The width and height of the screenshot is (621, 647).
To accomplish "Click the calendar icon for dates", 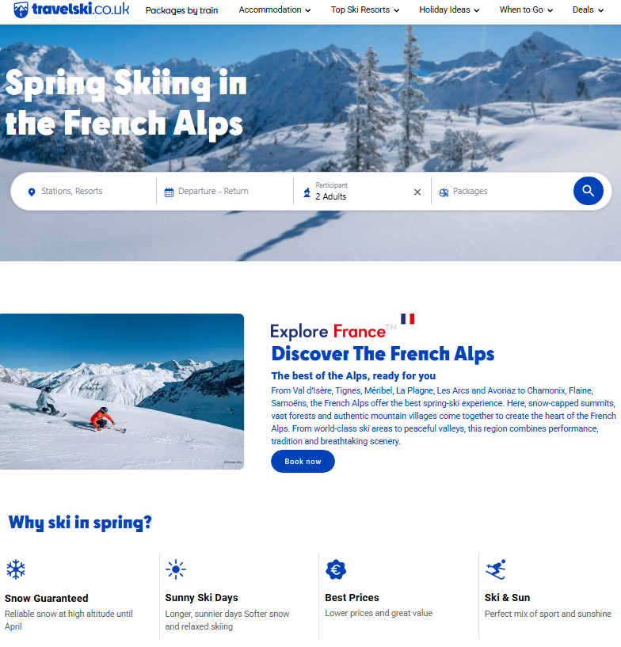I will pyautogui.click(x=169, y=192).
